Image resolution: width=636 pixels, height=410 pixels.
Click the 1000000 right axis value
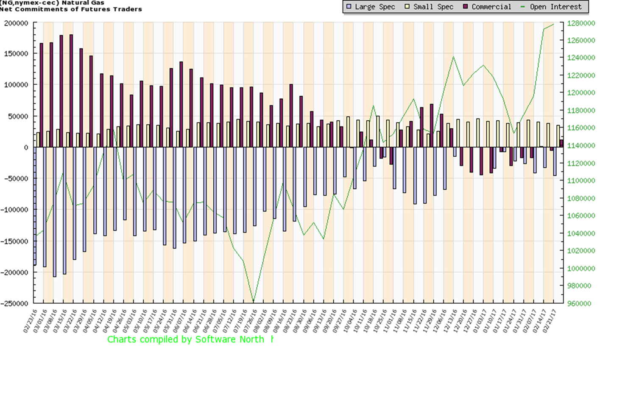point(581,269)
